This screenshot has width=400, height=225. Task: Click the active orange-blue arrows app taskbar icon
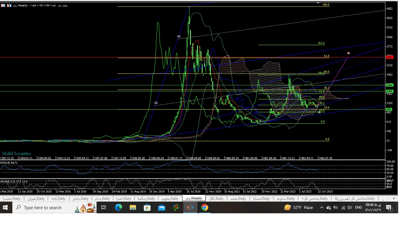coord(190,207)
